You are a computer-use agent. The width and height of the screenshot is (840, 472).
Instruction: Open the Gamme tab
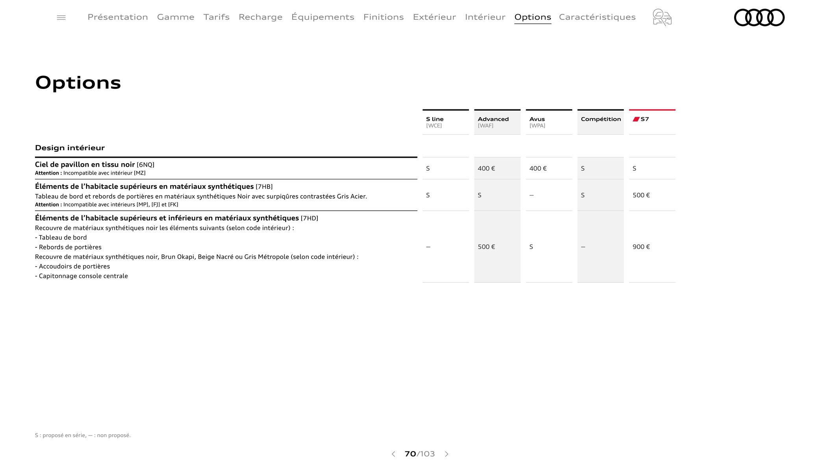click(x=176, y=17)
